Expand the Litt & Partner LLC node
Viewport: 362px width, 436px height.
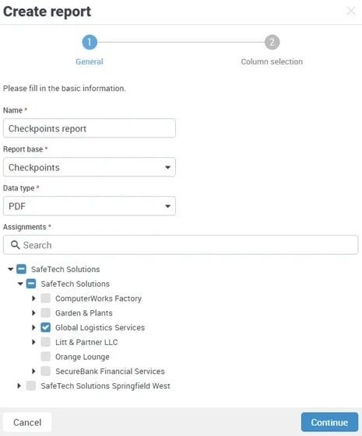click(33, 342)
